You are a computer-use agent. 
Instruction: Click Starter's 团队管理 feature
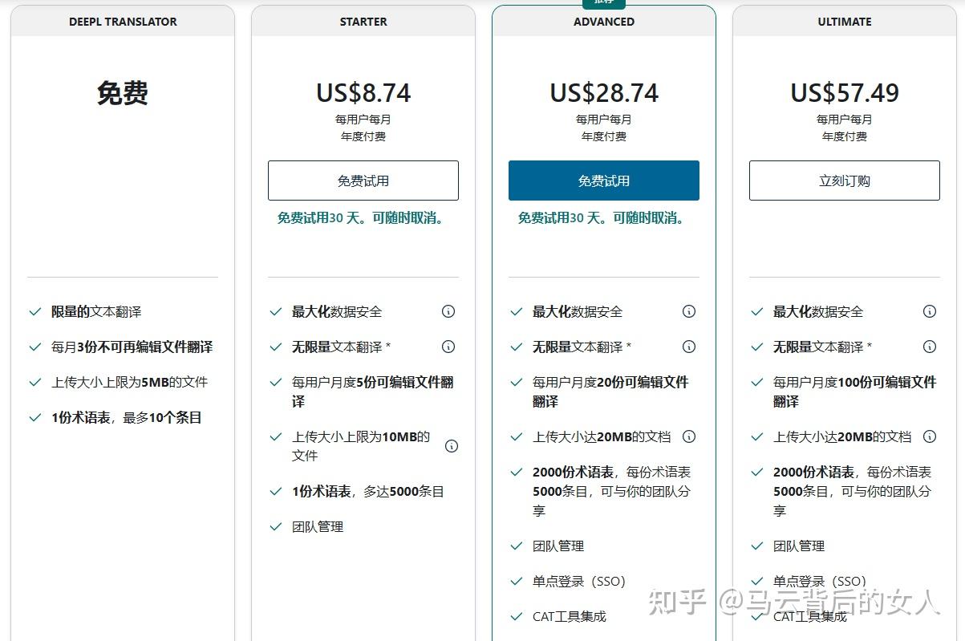318,526
